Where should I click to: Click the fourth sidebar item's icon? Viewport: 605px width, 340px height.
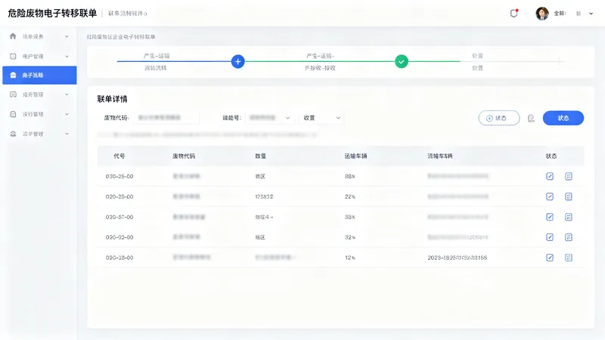tap(13, 94)
